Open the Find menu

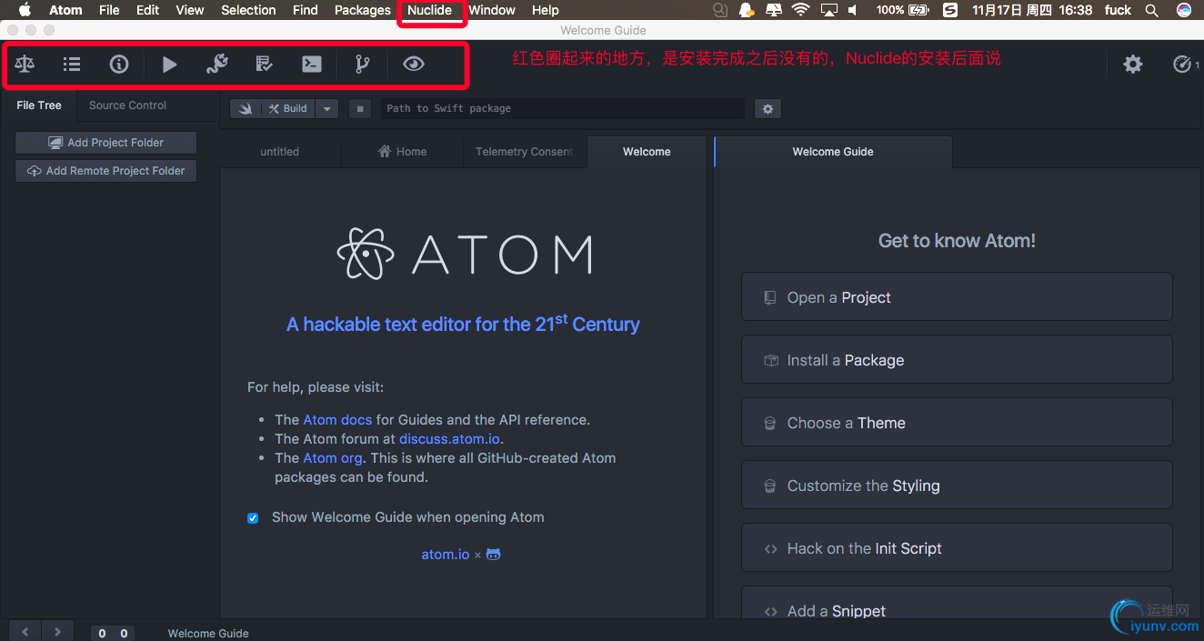click(x=306, y=10)
